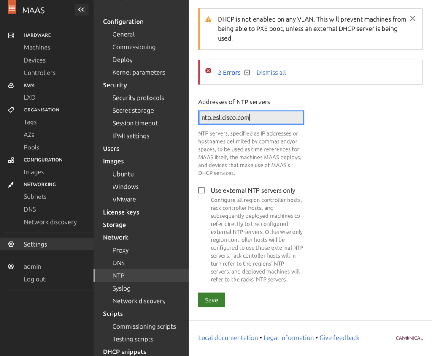Viewport: 432px width, 356px height.
Task: Dismiss all error notifications
Action: tap(271, 73)
